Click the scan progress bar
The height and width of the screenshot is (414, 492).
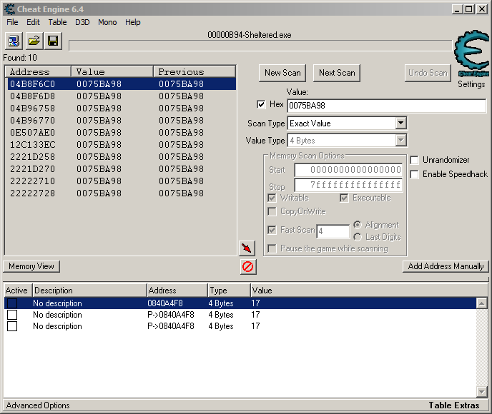pos(261,46)
